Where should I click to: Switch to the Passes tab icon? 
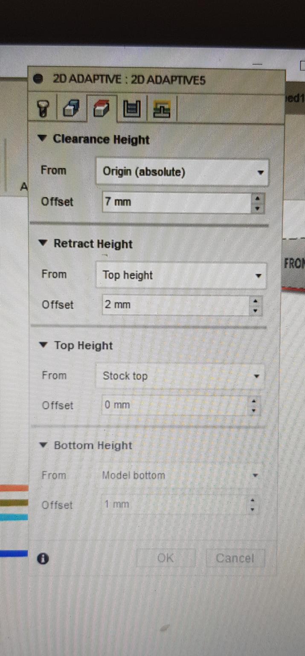[x=132, y=108]
